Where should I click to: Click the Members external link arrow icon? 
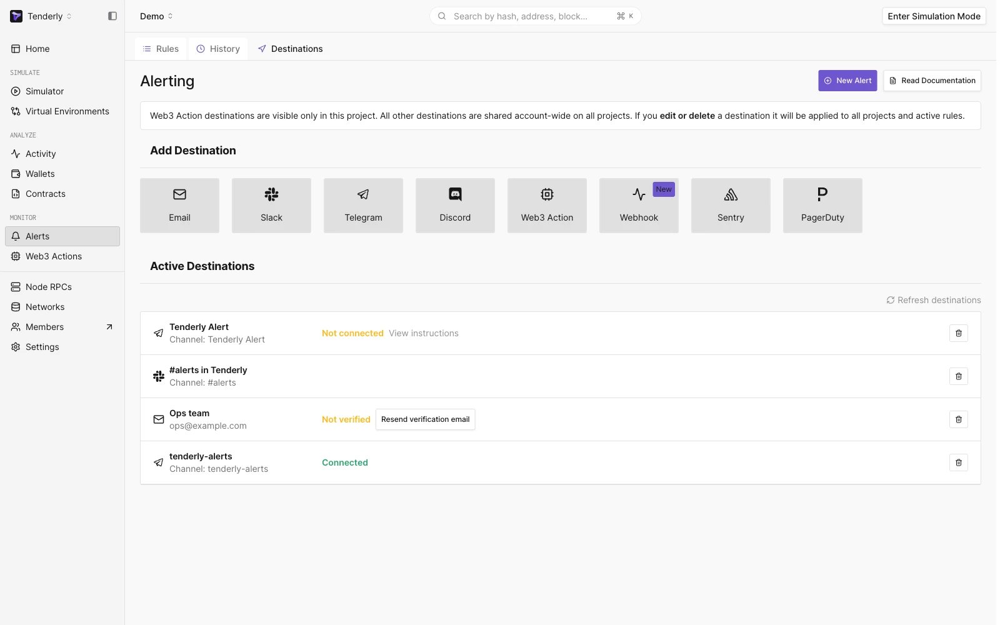pyautogui.click(x=109, y=327)
